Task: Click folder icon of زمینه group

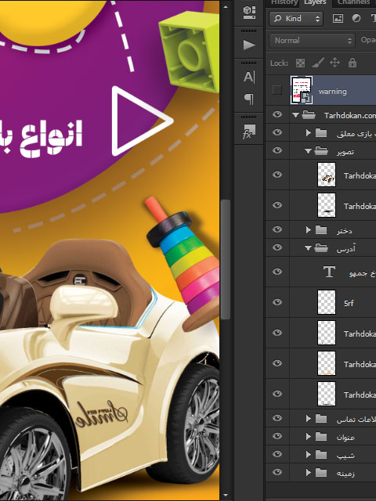Action: pyautogui.click(x=321, y=472)
